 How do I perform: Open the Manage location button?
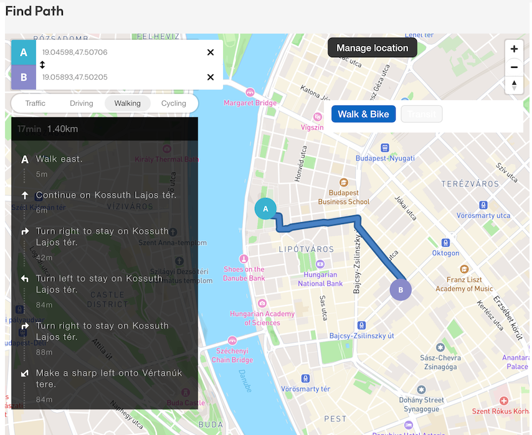[x=372, y=48]
